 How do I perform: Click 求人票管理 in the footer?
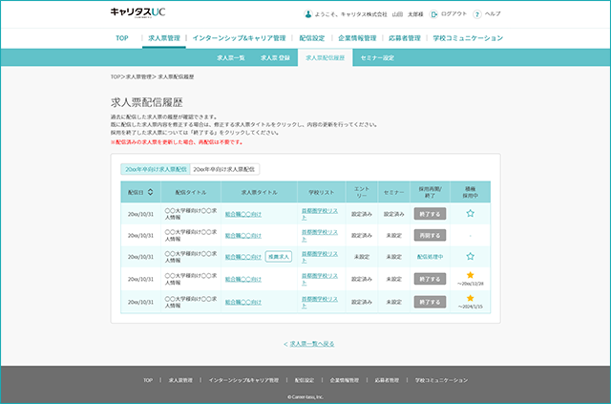[180, 380]
